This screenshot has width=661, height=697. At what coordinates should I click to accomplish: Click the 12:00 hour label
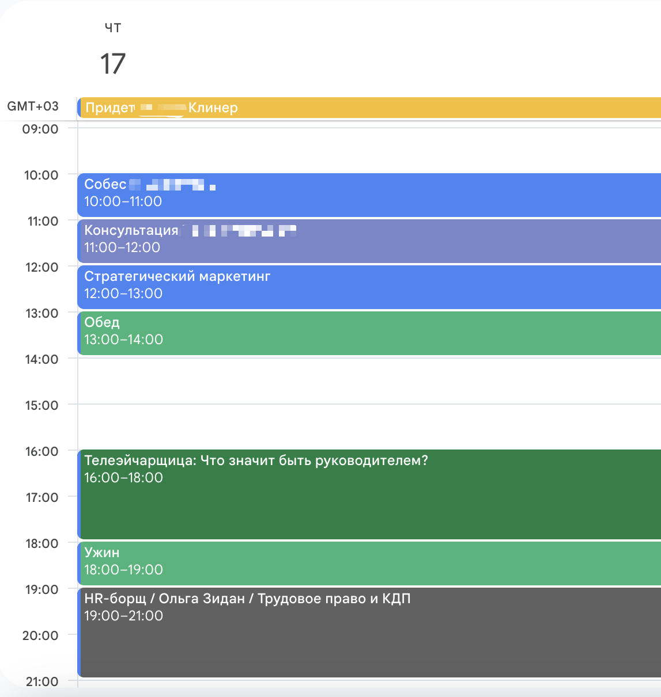click(x=41, y=267)
